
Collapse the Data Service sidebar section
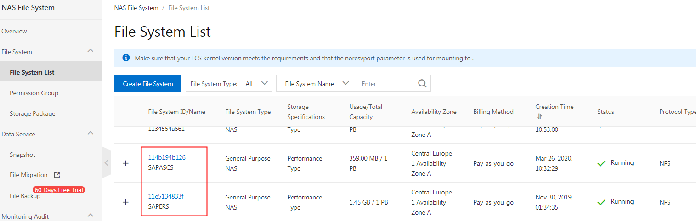pyautogui.click(x=91, y=133)
